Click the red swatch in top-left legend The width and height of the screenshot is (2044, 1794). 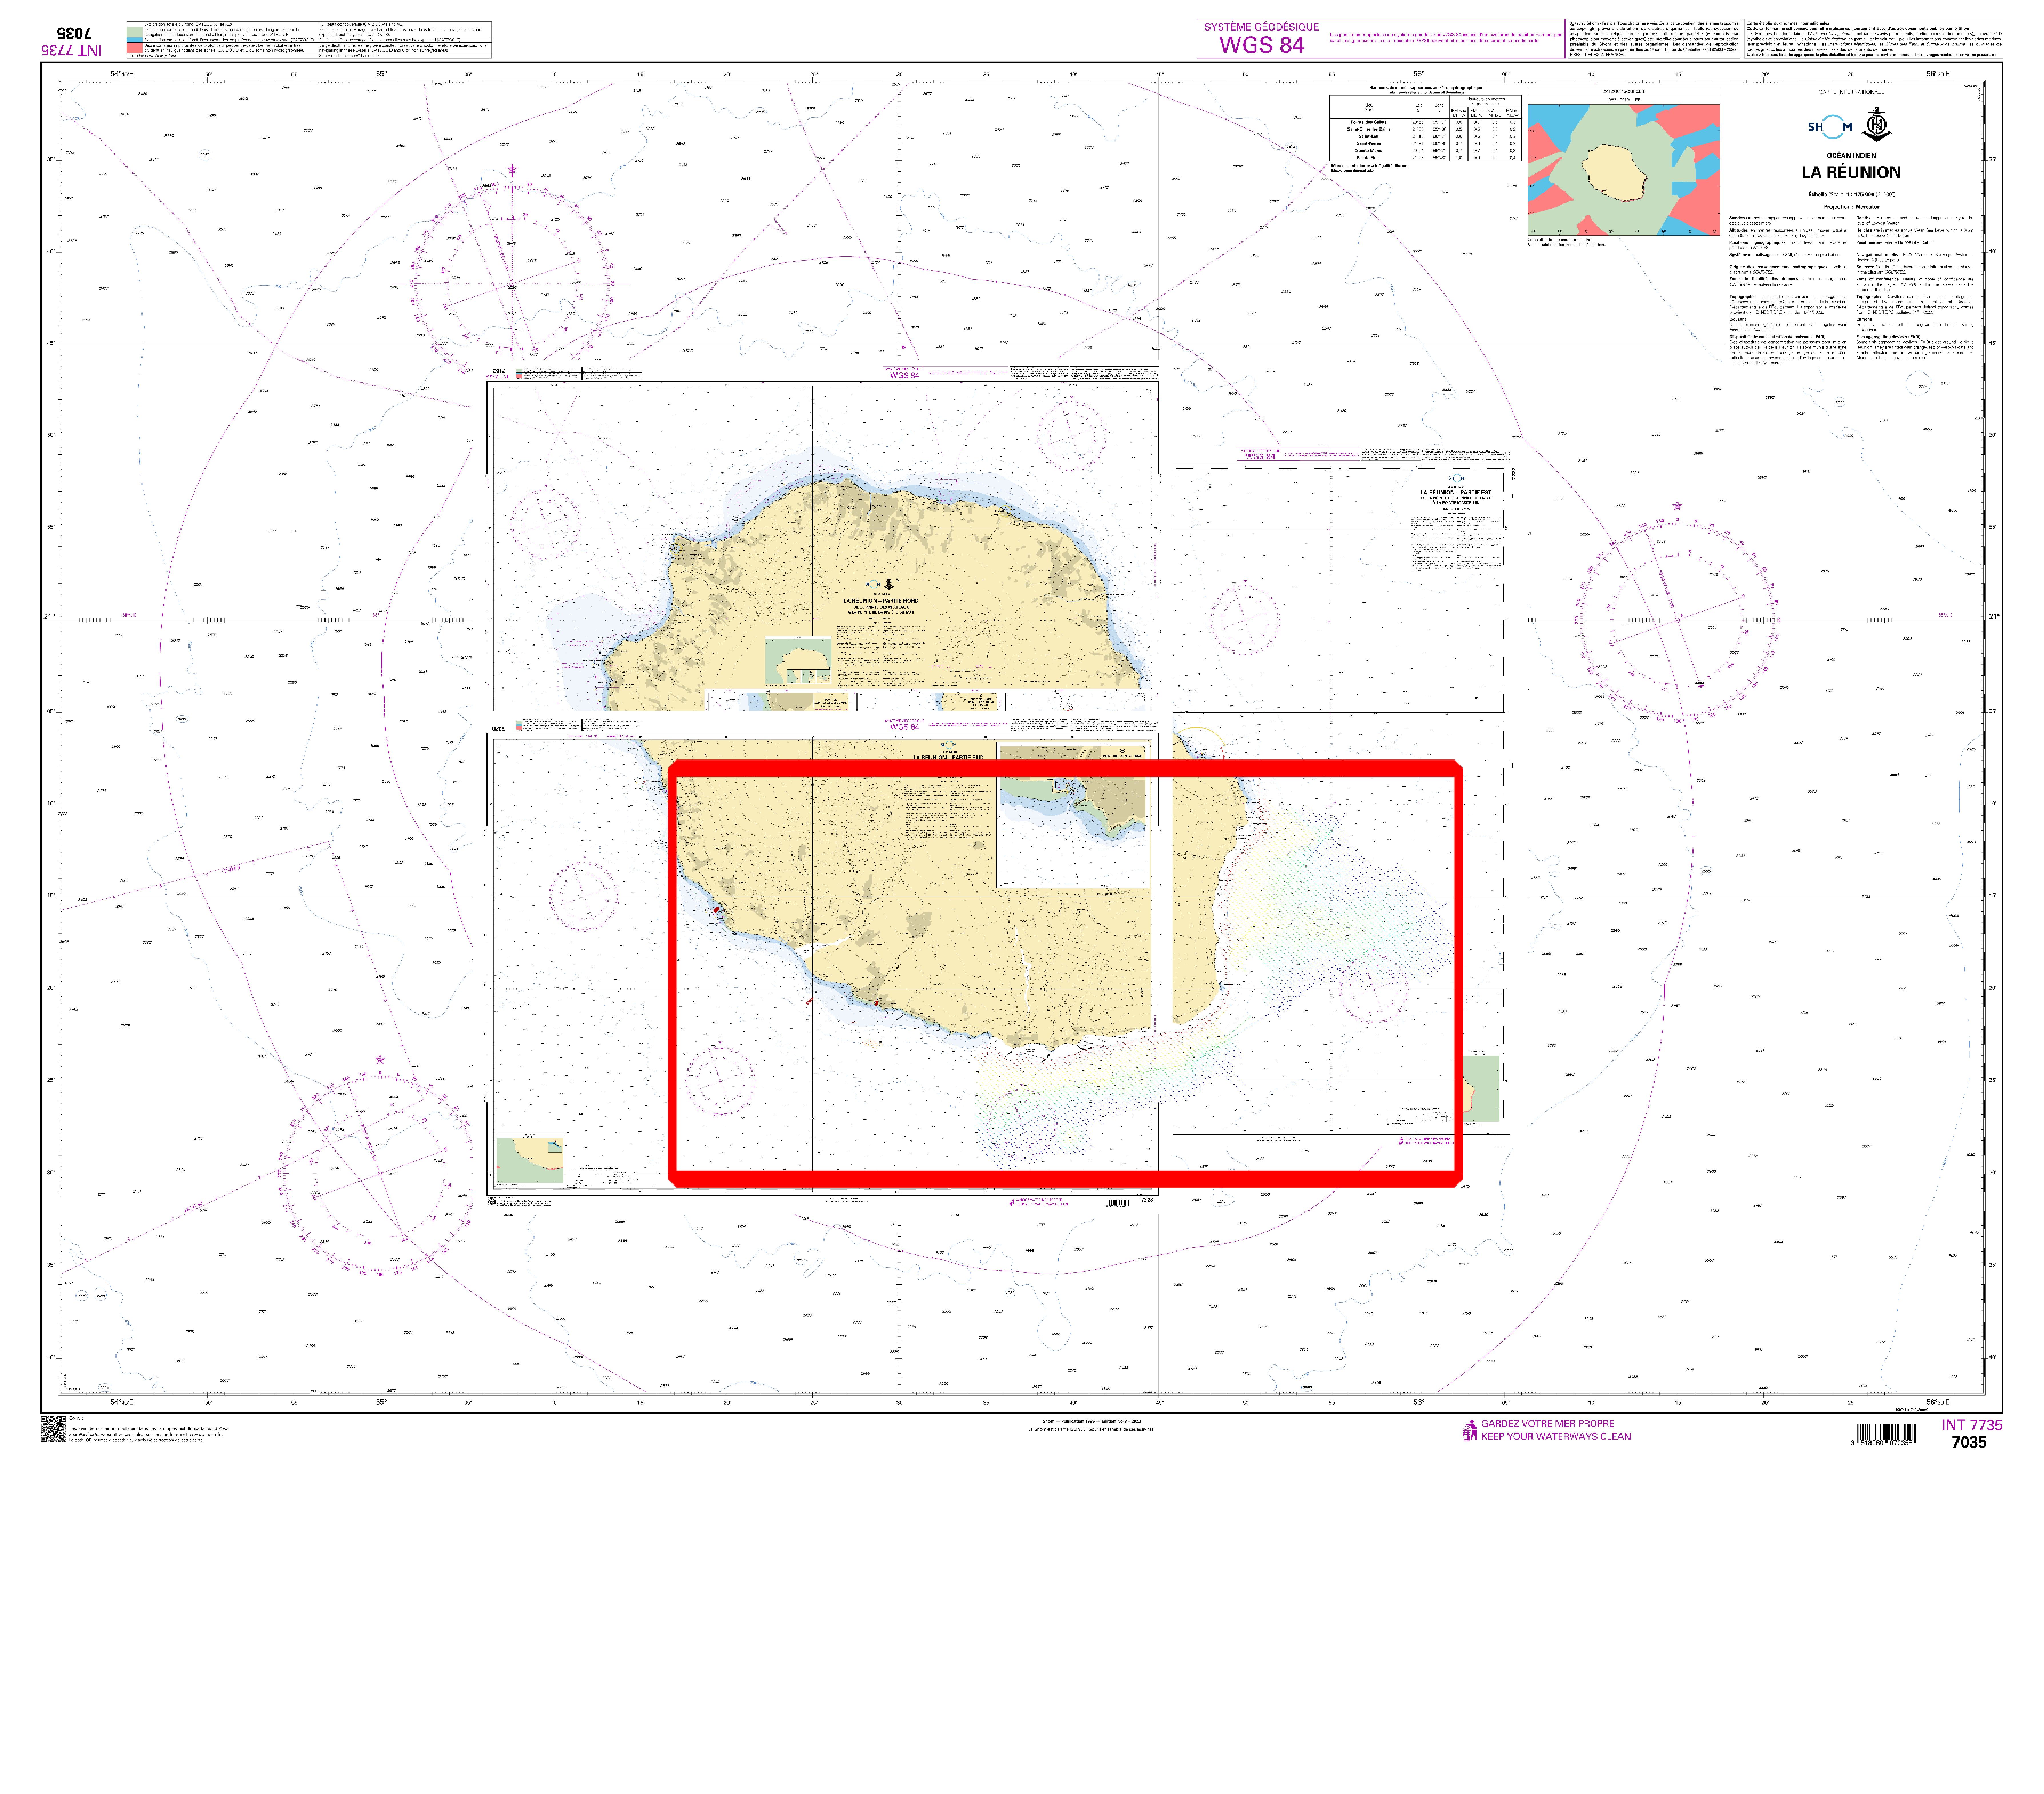click(135, 48)
